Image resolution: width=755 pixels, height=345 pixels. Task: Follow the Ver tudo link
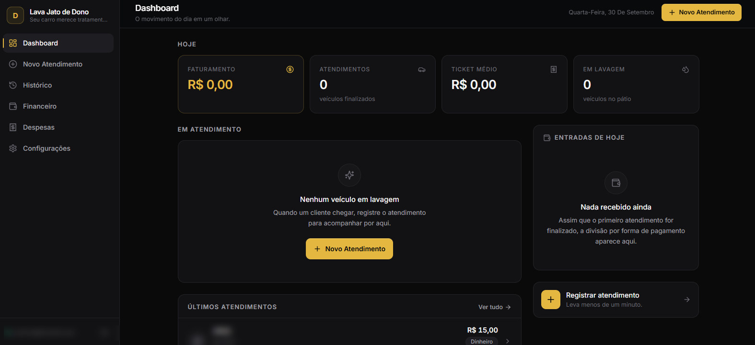pyautogui.click(x=495, y=307)
